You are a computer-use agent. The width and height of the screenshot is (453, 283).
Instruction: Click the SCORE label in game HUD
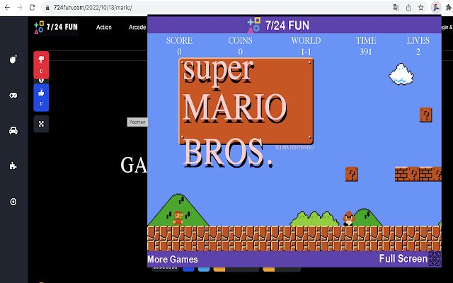pos(179,40)
